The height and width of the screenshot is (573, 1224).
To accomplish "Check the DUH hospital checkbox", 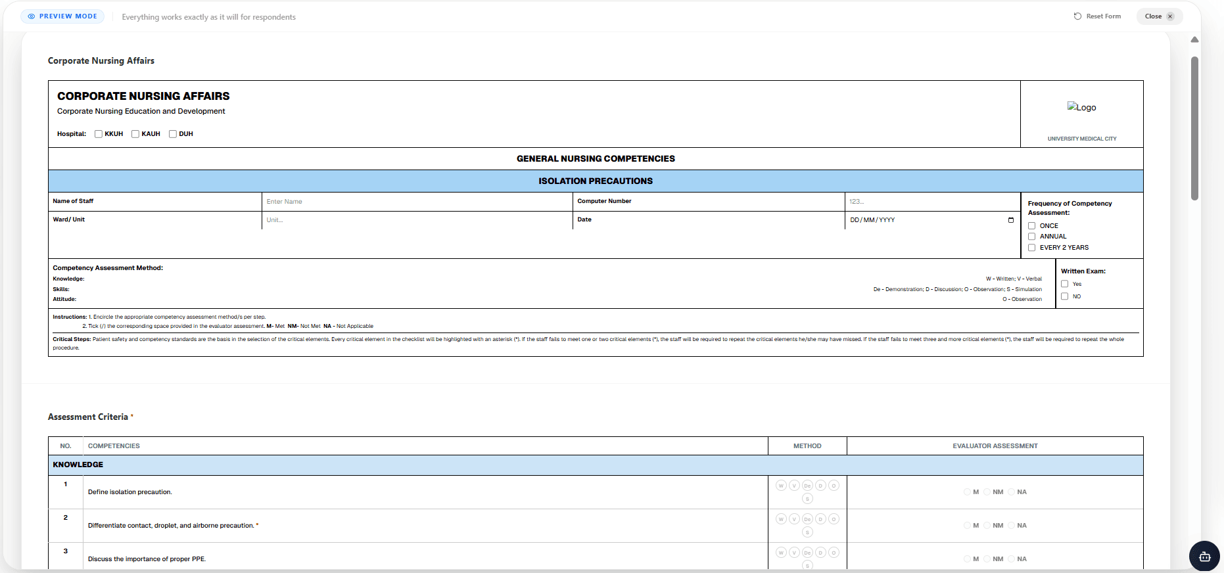I will (173, 134).
